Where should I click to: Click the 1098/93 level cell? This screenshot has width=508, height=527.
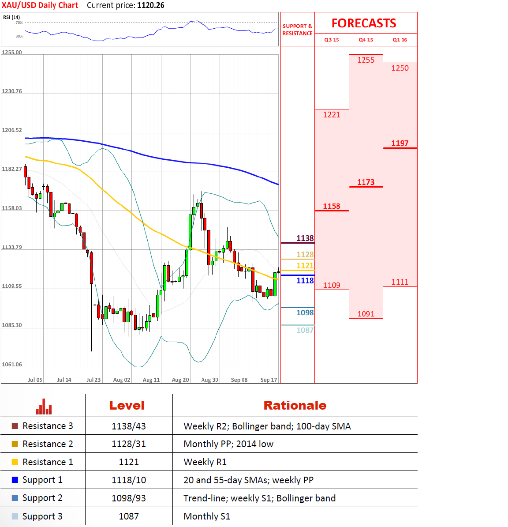click(129, 498)
